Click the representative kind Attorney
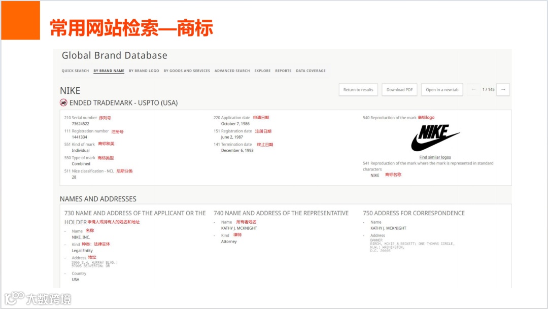 click(229, 242)
